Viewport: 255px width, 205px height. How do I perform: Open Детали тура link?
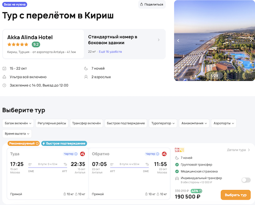click(238, 150)
